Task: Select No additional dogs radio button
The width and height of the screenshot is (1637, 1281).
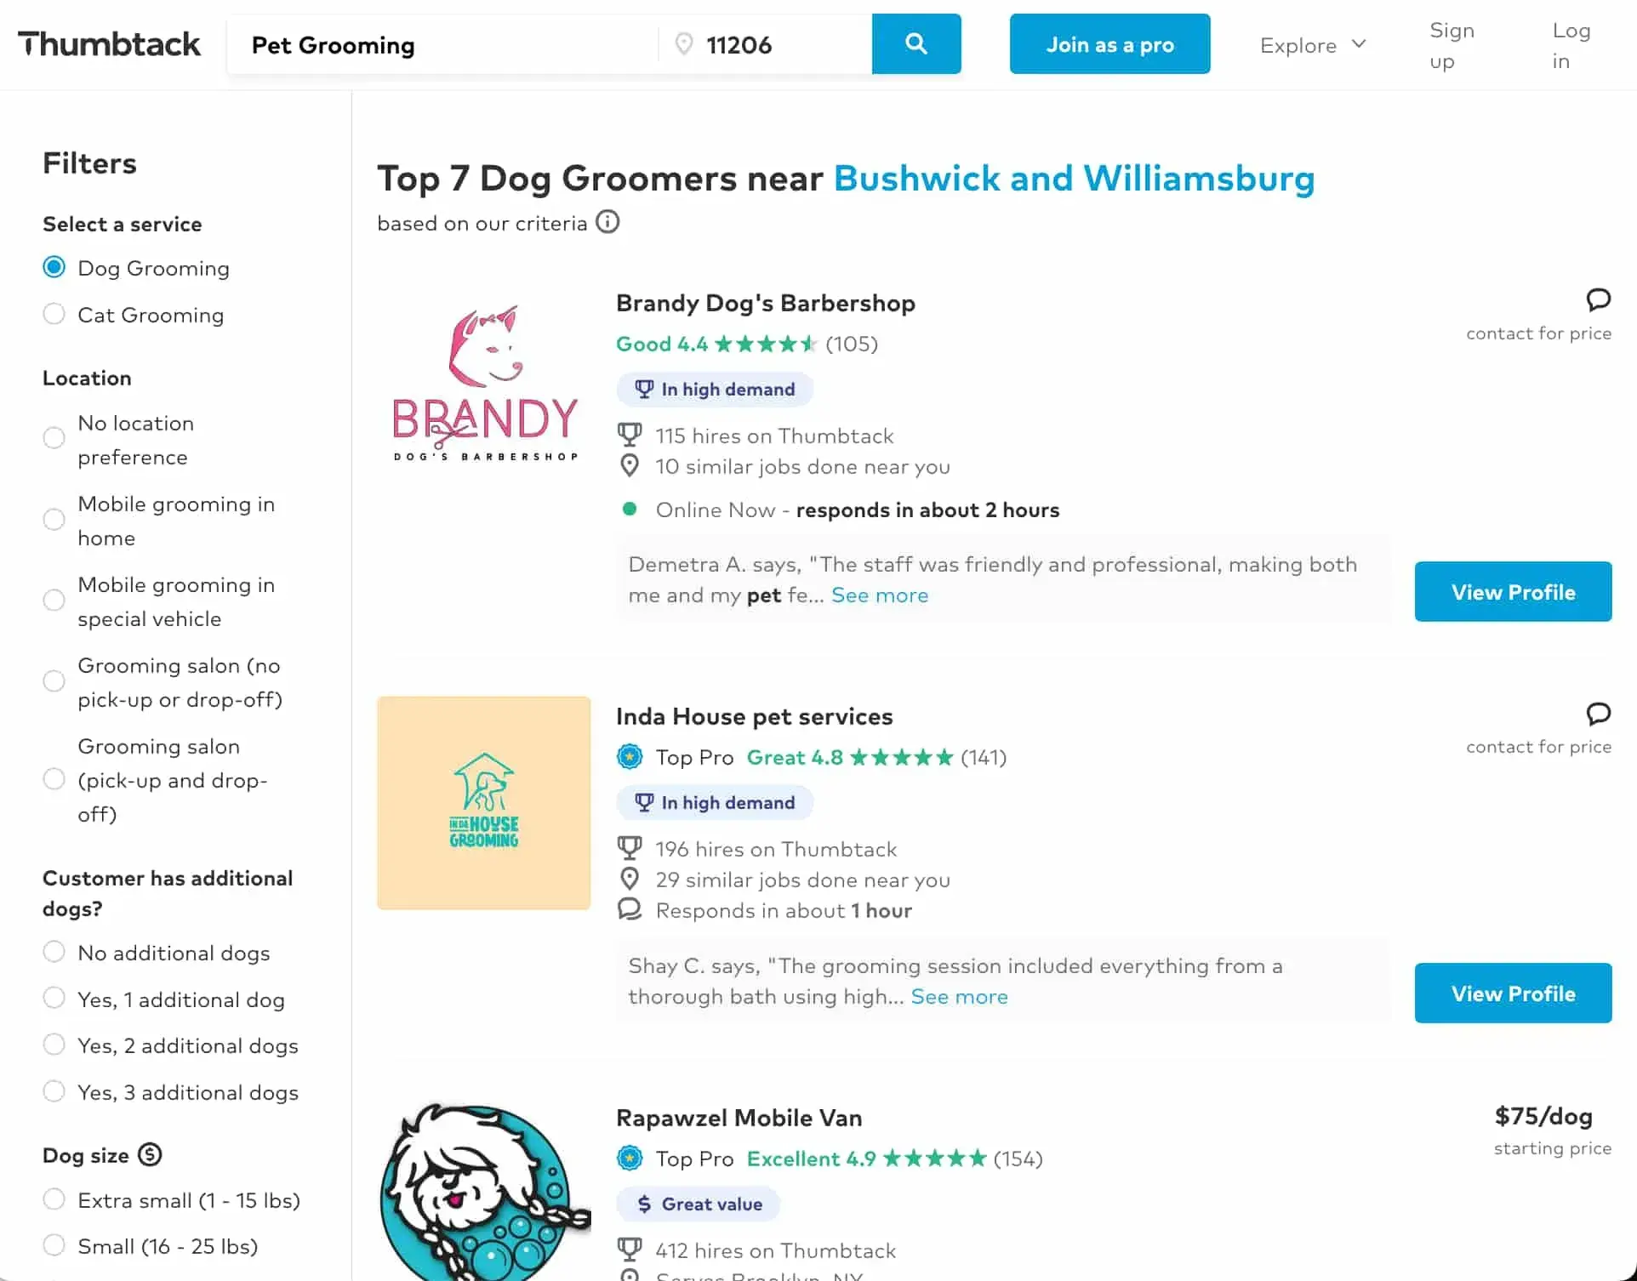Action: [53, 952]
